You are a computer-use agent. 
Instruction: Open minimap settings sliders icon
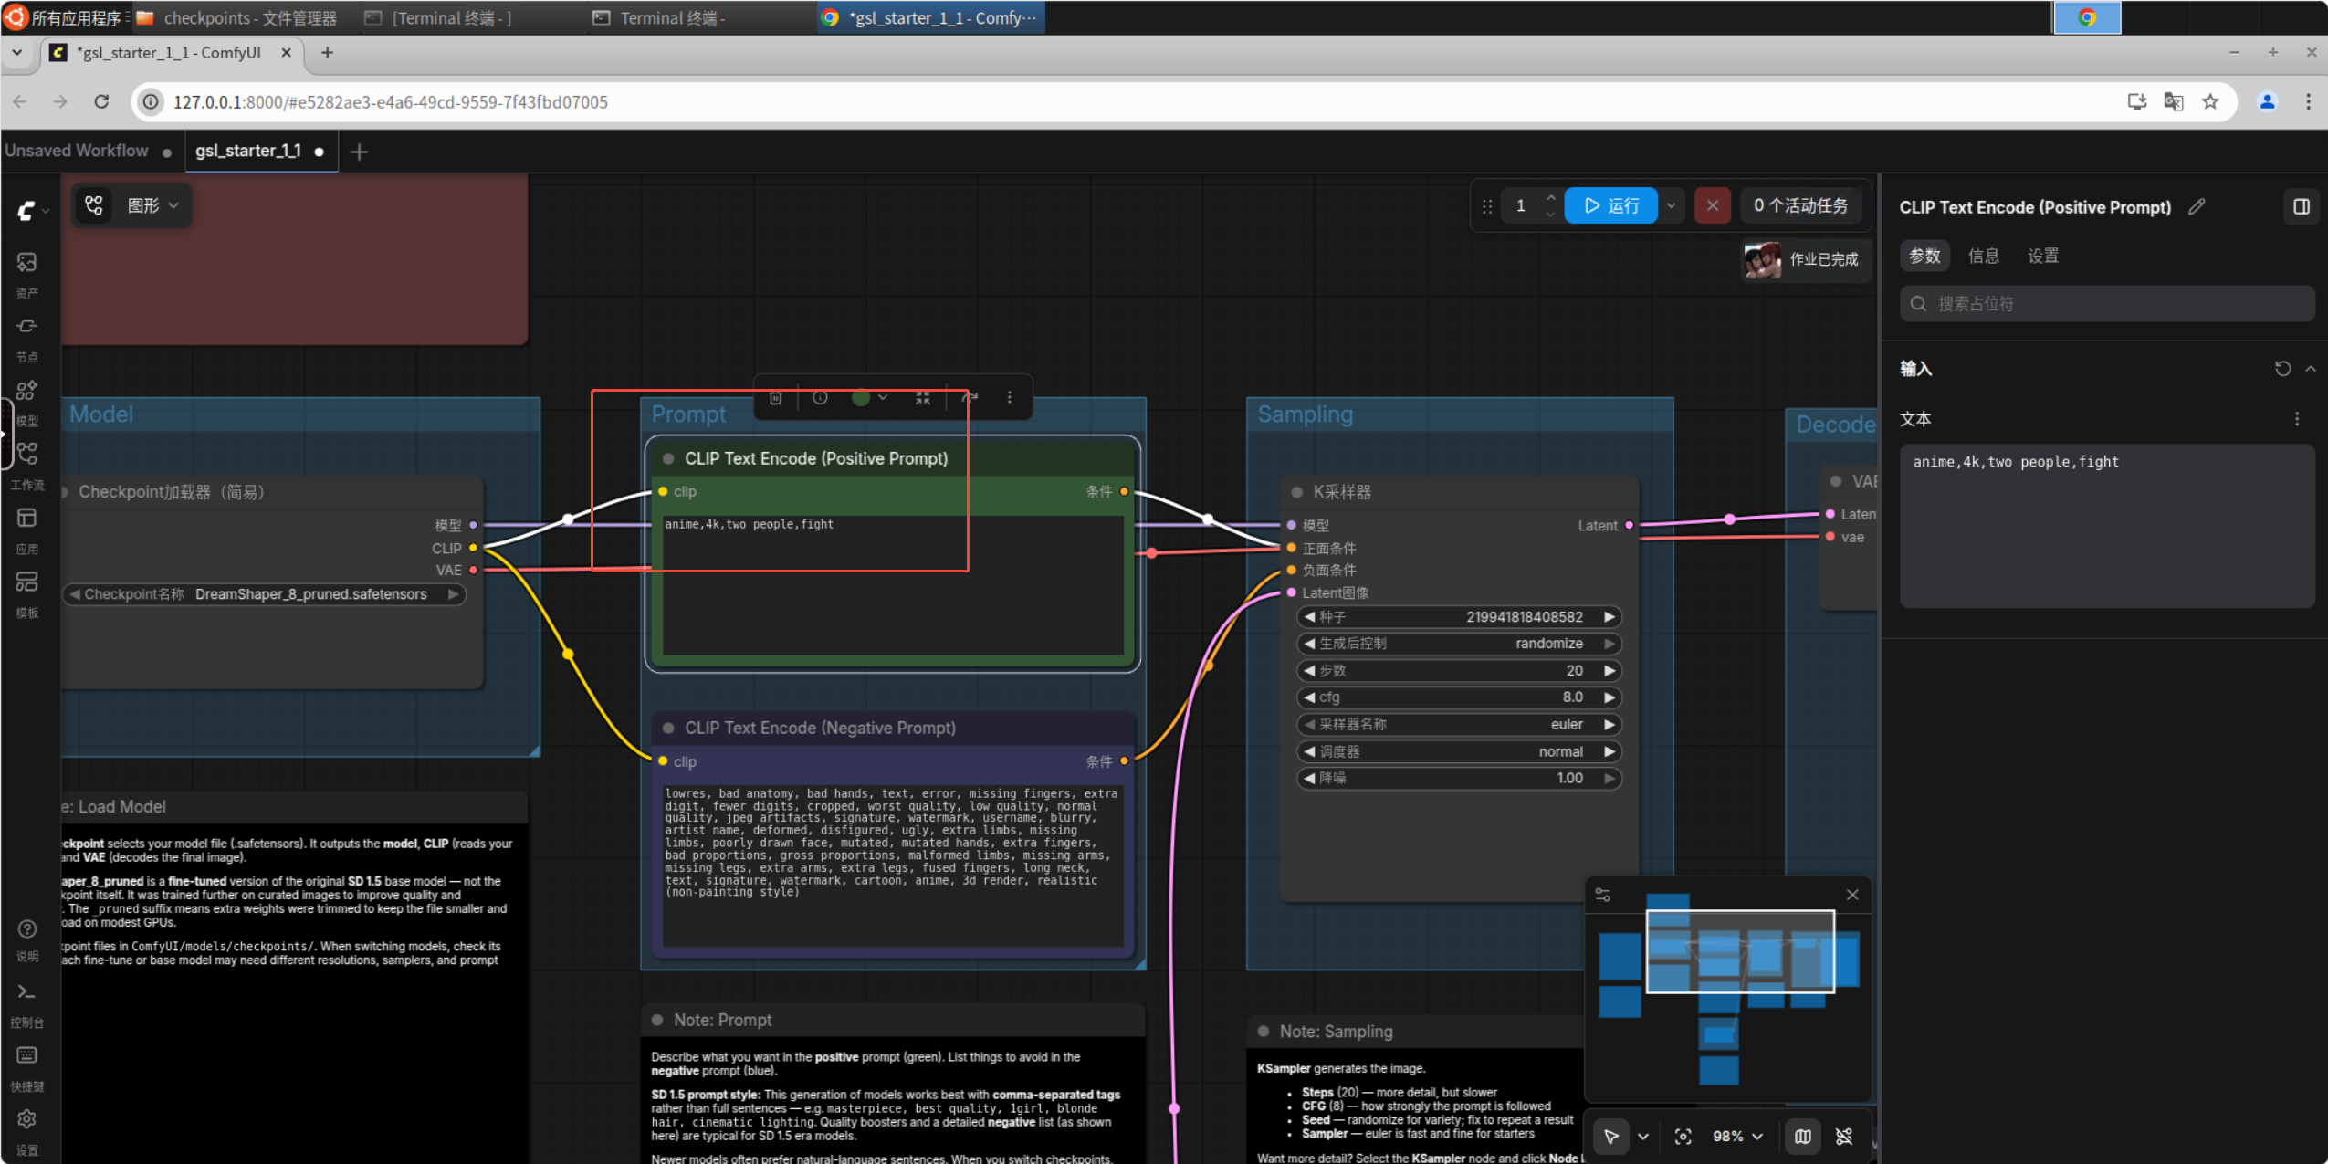1603,895
